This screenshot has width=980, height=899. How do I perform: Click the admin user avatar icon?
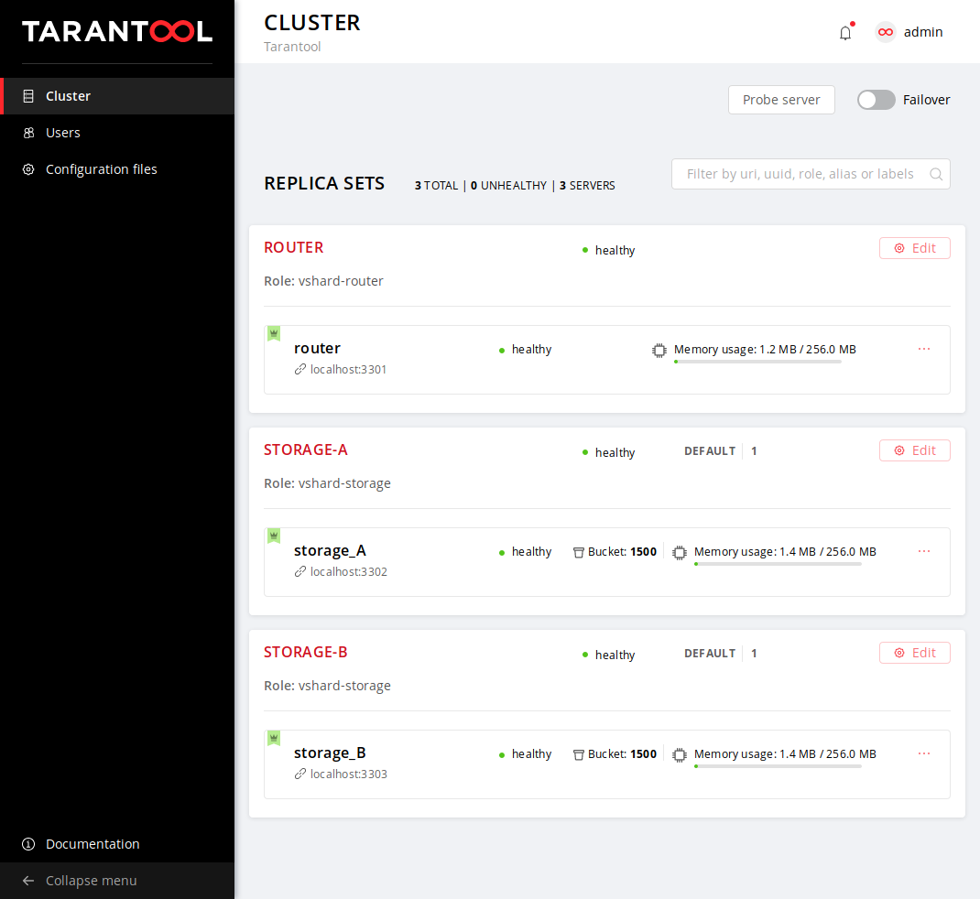click(885, 32)
